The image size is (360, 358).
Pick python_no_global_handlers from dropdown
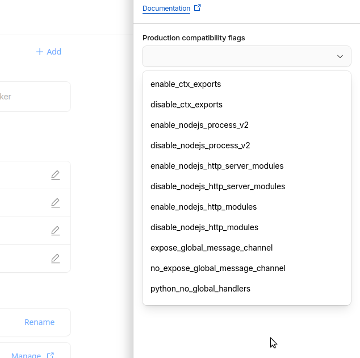(200, 289)
